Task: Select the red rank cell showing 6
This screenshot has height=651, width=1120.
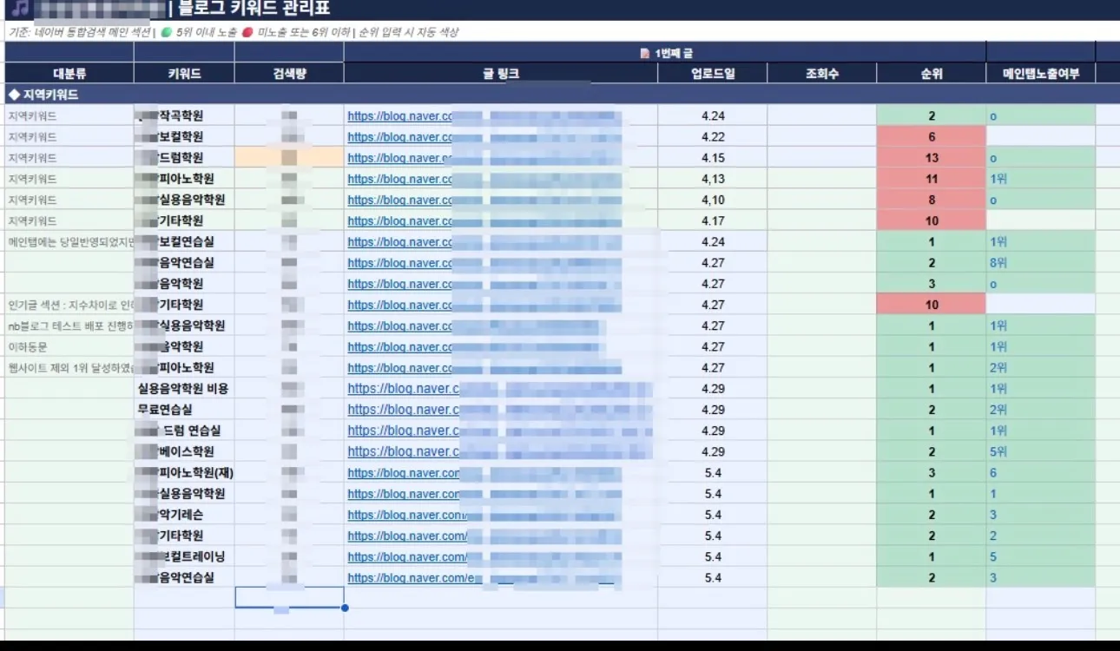Action: click(x=932, y=136)
